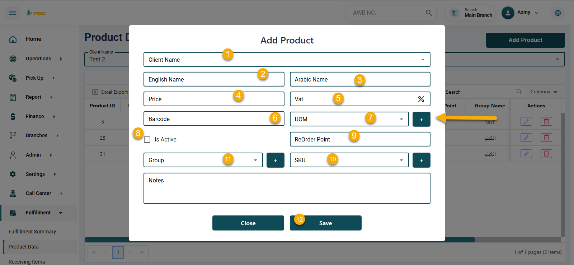Enable the Is Active checkbox
Screen dimensions: 574x265
pos(147,140)
